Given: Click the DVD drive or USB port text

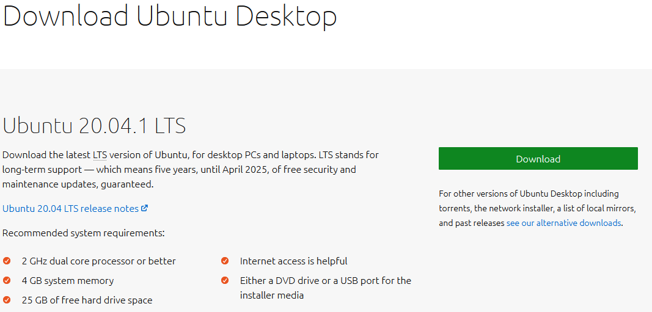Looking at the screenshot, I should pyautogui.click(x=325, y=281).
